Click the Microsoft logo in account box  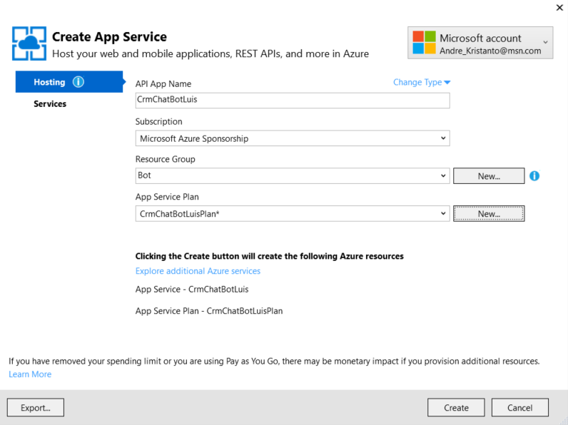click(x=424, y=42)
